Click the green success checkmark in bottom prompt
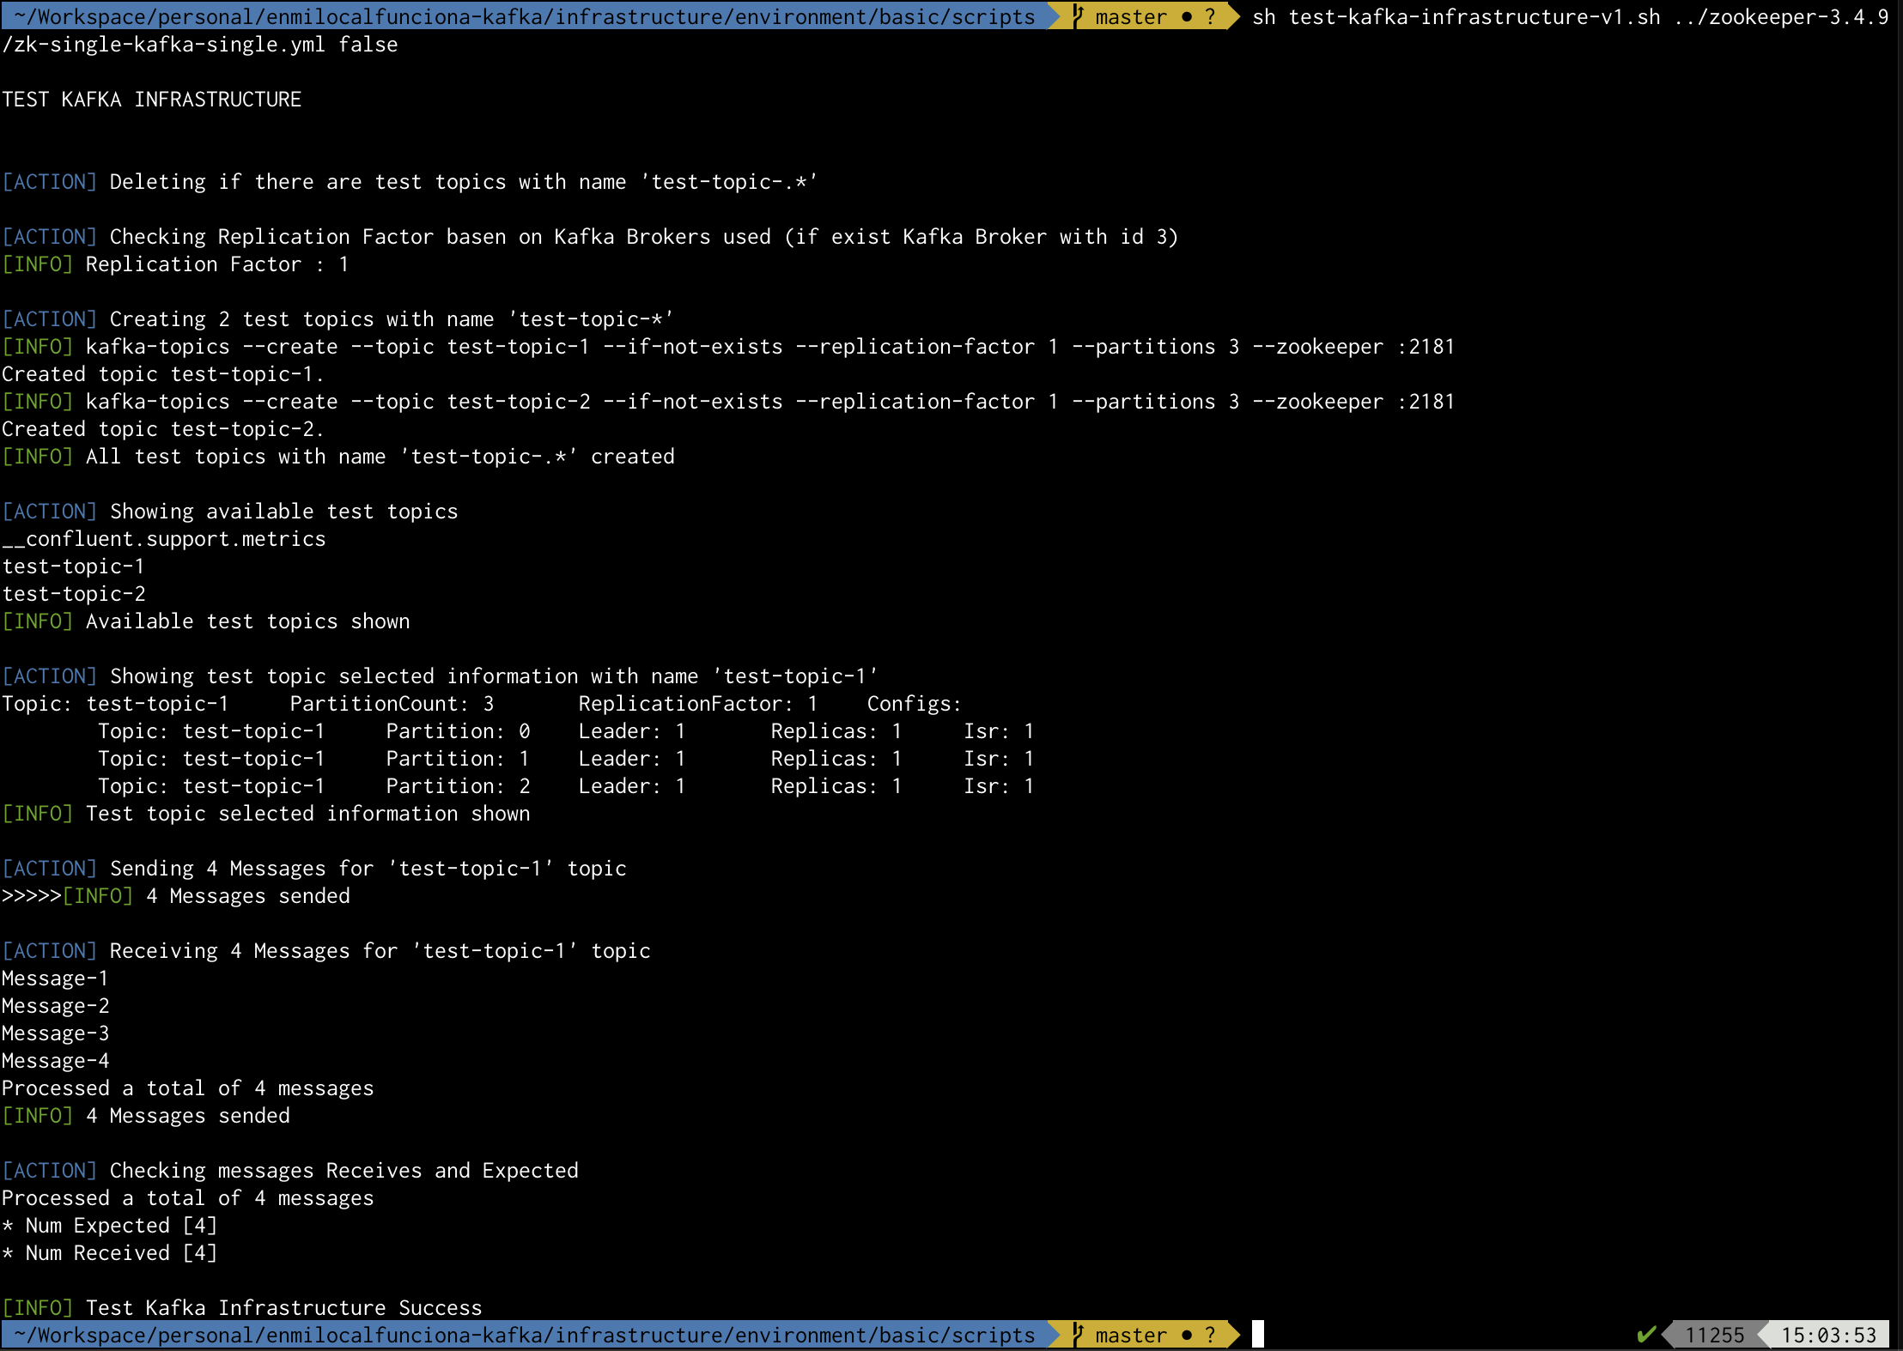Screen dimensions: 1903x1351 (x=1645, y=1335)
